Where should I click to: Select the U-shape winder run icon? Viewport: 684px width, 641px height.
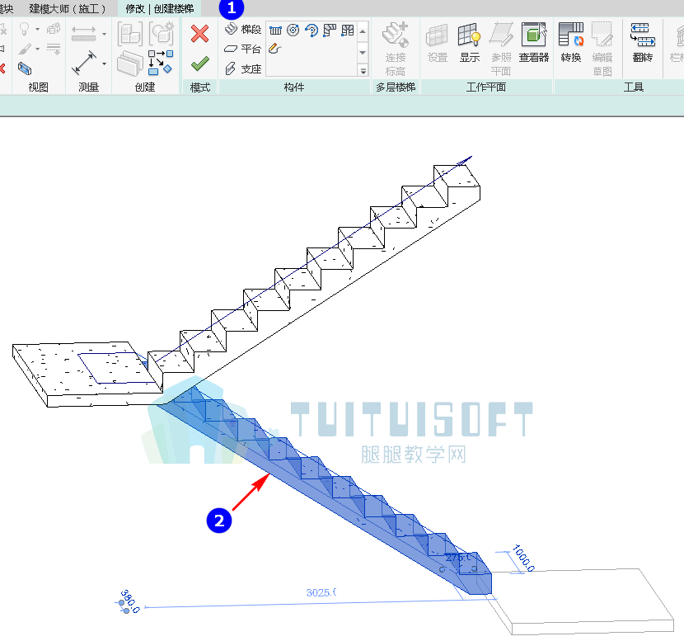(348, 31)
